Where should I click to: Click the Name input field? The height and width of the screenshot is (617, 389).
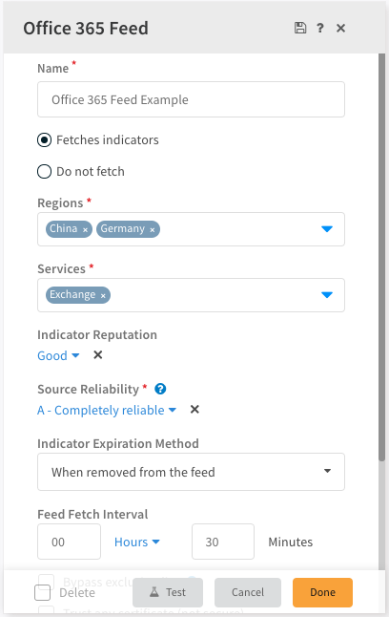point(191,99)
